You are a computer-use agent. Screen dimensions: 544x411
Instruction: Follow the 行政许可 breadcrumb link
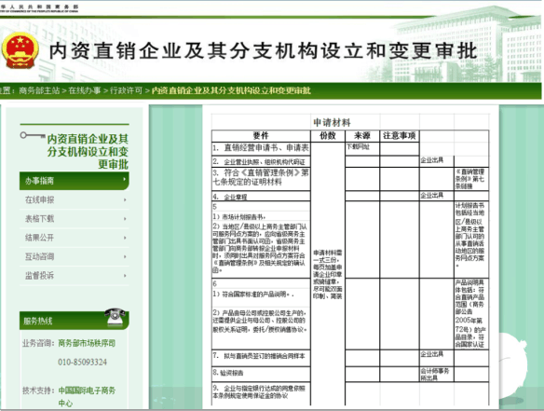tap(126, 90)
